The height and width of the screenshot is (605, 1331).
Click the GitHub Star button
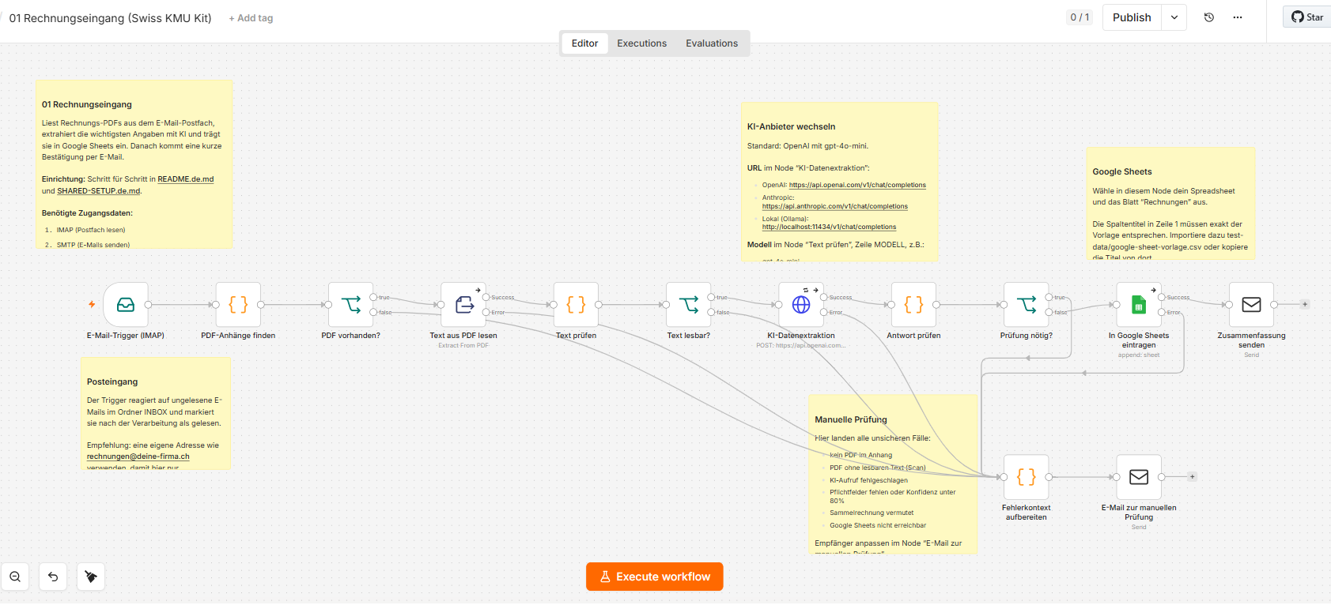[1307, 17]
